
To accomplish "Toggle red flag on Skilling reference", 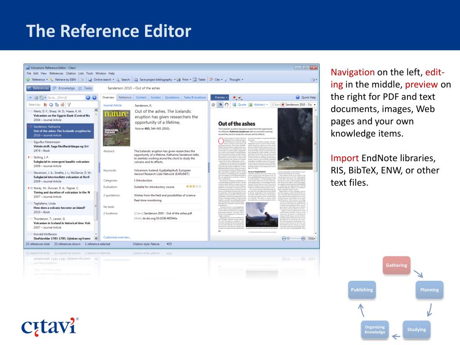I will pyautogui.click(x=29, y=158).
